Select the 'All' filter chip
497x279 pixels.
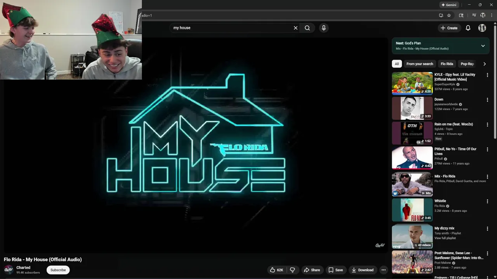[396, 64]
